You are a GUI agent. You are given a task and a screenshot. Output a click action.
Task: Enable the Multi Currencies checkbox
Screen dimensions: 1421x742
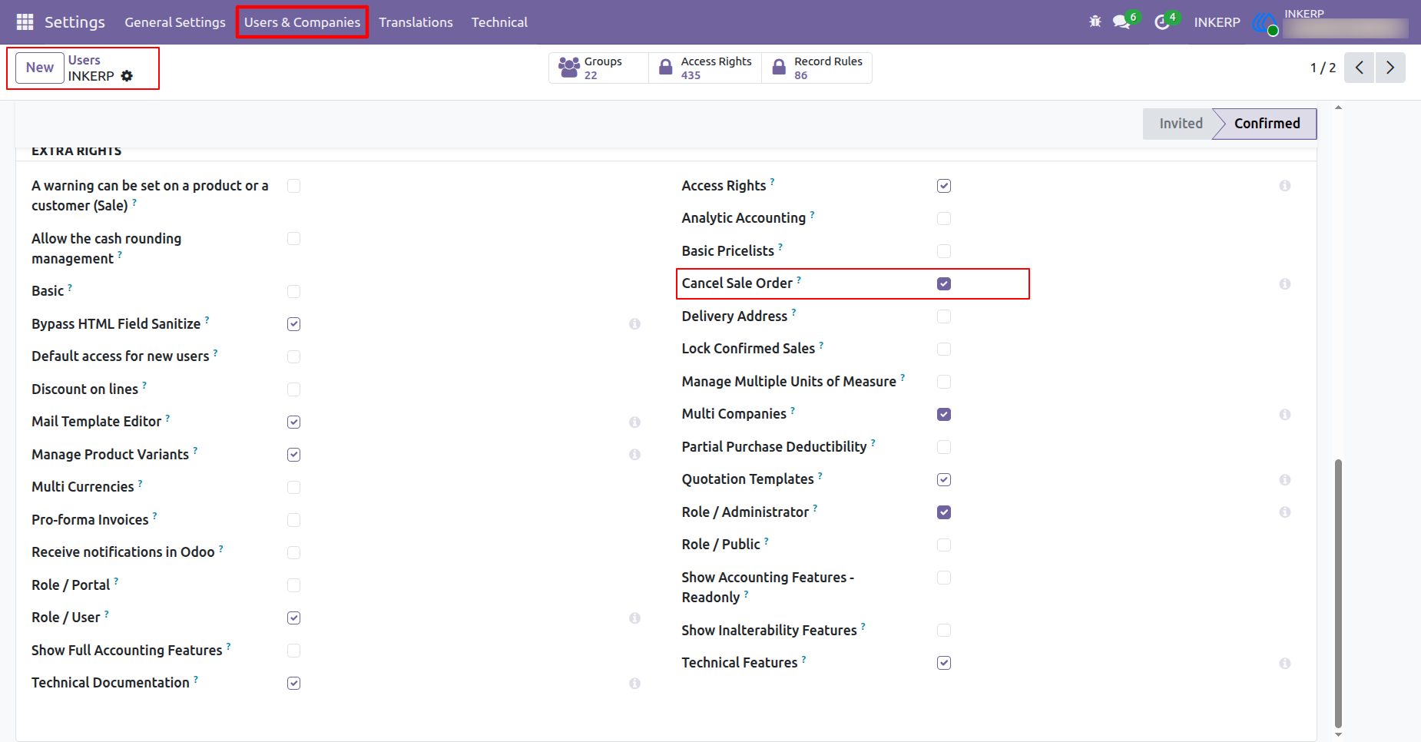click(x=293, y=488)
